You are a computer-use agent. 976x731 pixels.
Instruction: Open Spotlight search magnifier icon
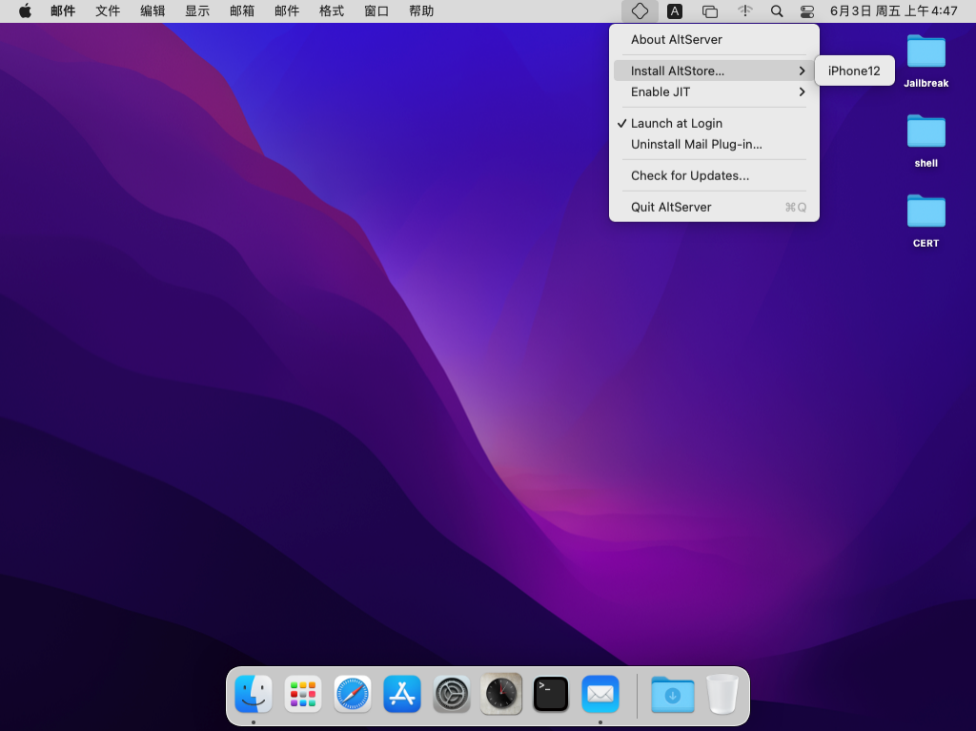[x=777, y=11]
